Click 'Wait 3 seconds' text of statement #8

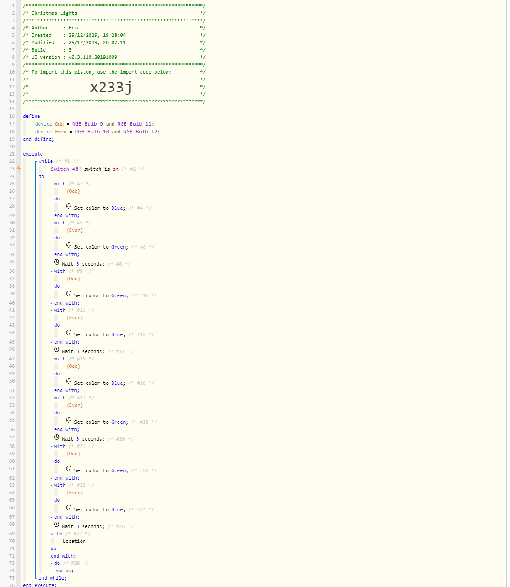(83, 264)
